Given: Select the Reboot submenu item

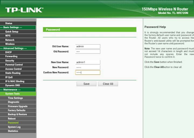Looking at the screenshot, I should pos(18,118).
